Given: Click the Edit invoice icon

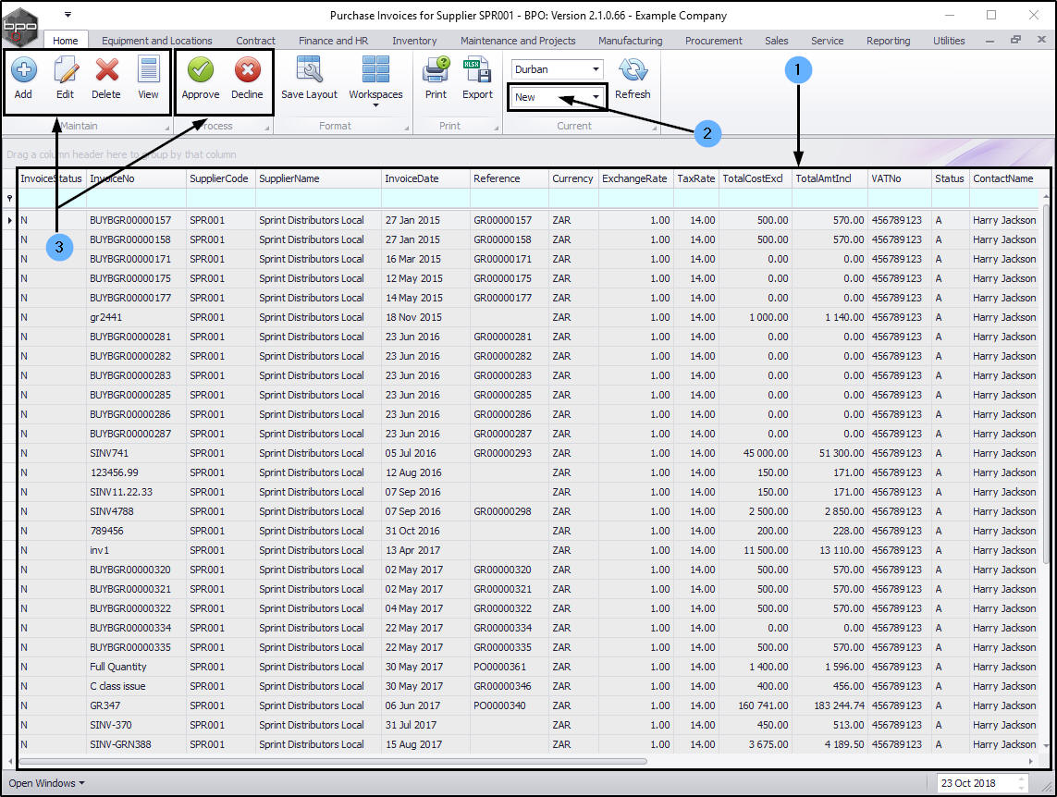Looking at the screenshot, I should click(66, 79).
